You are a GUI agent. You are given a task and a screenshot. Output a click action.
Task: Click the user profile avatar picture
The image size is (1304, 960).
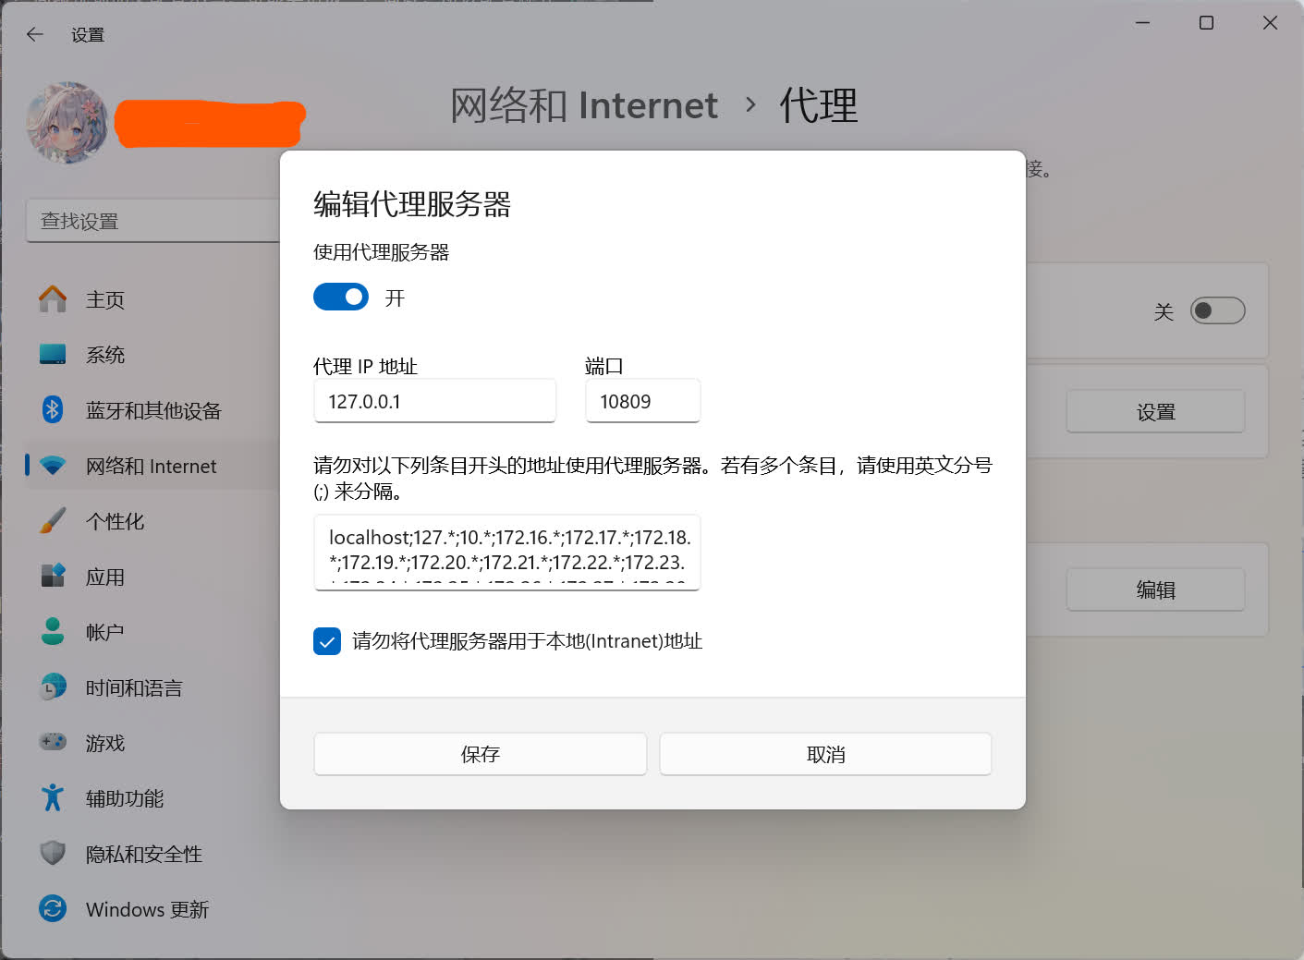pyautogui.click(x=66, y=122)
